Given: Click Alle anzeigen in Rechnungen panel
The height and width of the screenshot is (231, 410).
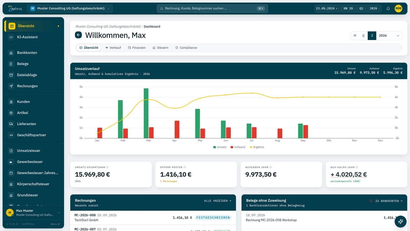Looking at the screenshot, I should [218, 201].
